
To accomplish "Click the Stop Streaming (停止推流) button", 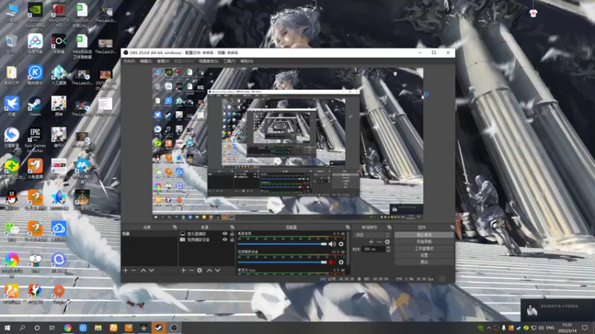I will [424, 235].
